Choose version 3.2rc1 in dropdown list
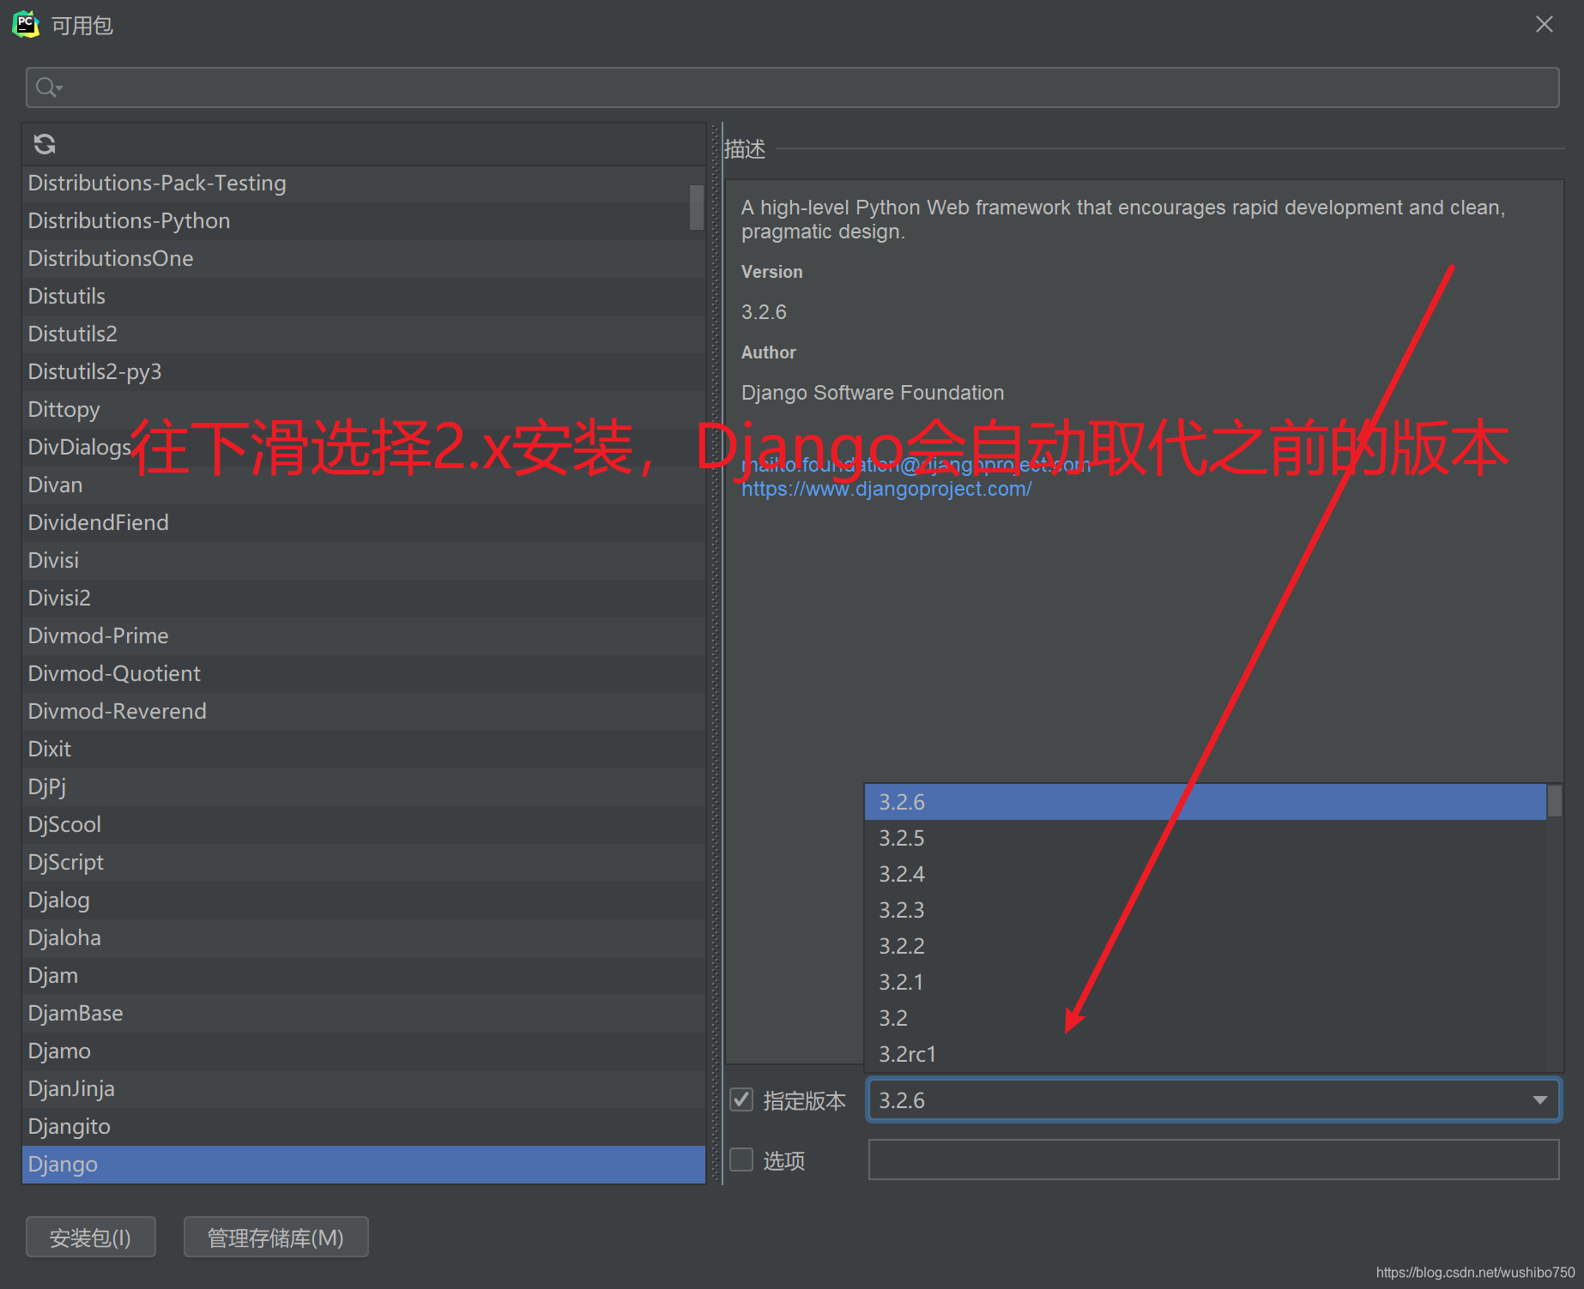The width and height of the screenshot is (1584, 1289). [1205, 1054]
